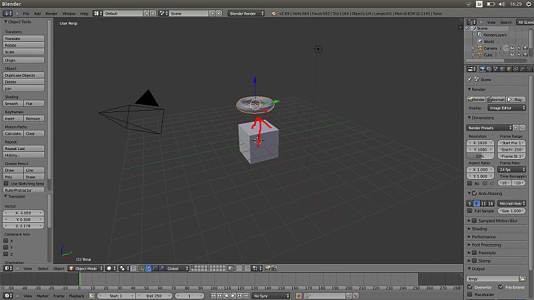534x300 pixels.
Task: Click the Repeat Last button
Action: click(24, 148)
